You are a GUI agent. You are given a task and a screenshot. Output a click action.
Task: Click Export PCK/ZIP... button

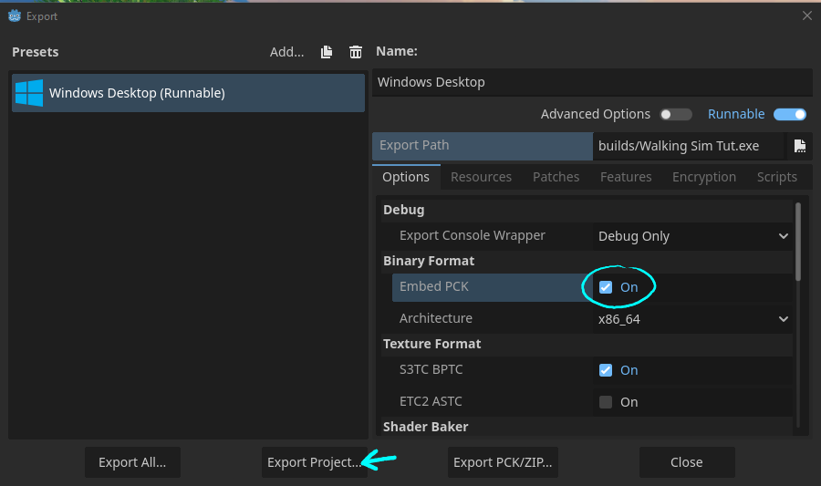pyautogui.click(x=503, y=462)
